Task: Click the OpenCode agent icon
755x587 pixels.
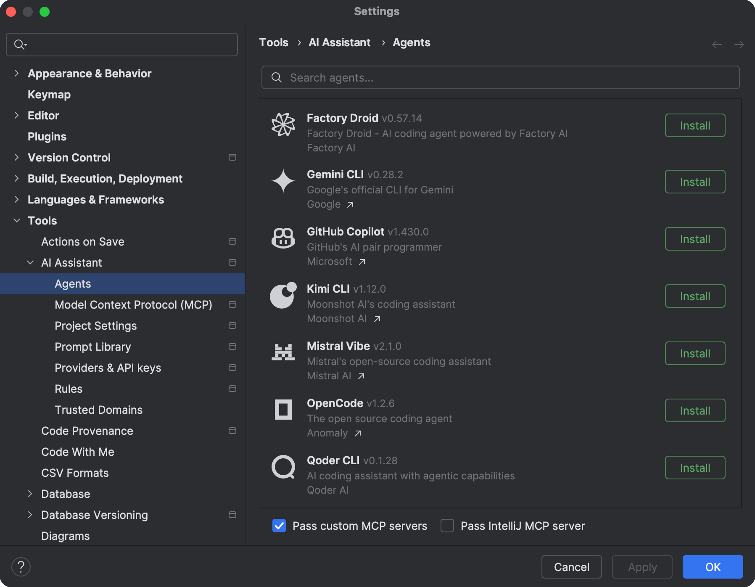Action: [x=283, y=410]
